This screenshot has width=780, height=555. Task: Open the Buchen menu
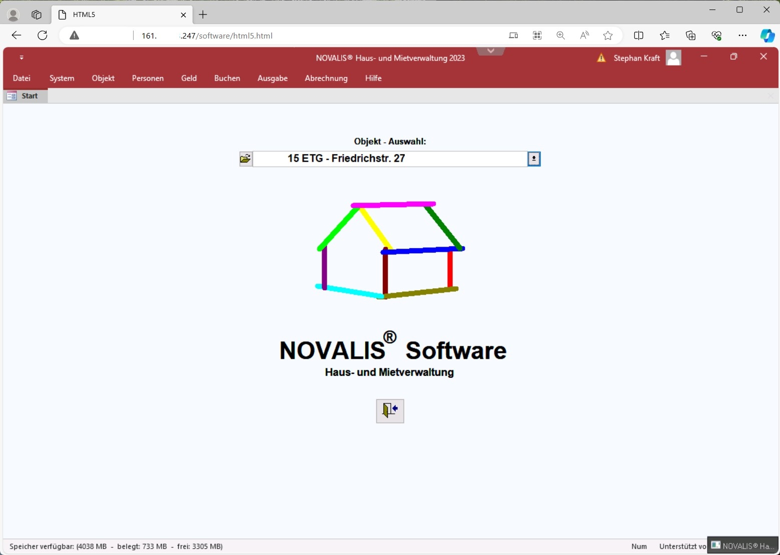[227, 78]
